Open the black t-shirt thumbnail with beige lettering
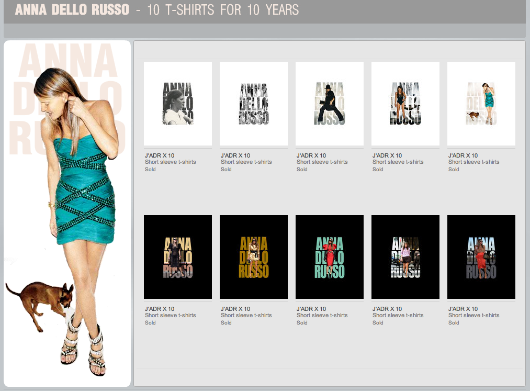The image size is (530, 391). [178, 257]
